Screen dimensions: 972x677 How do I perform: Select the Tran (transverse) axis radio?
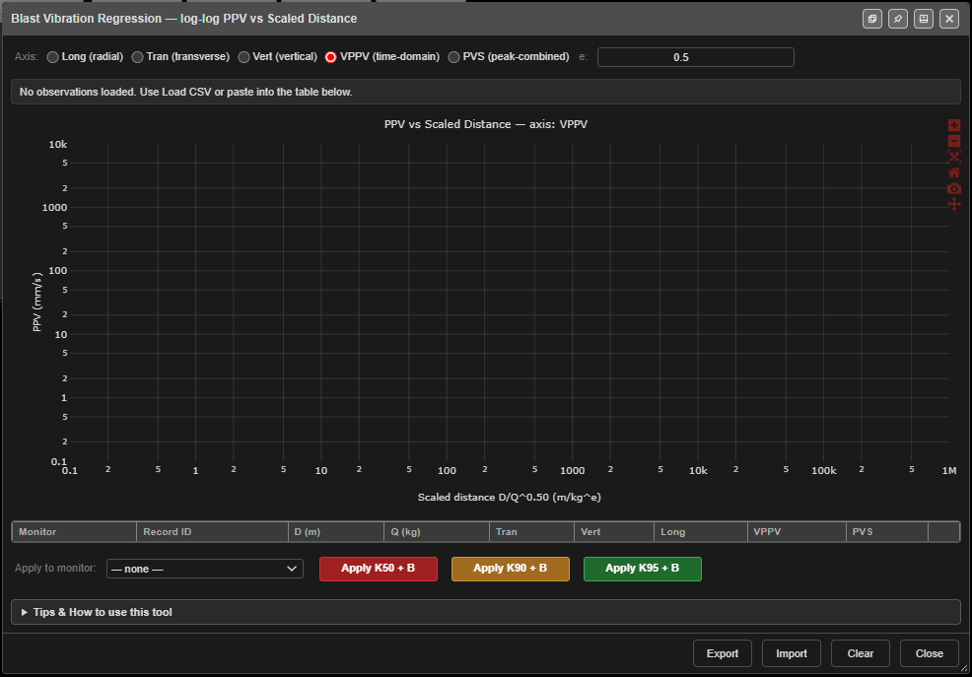138,57
